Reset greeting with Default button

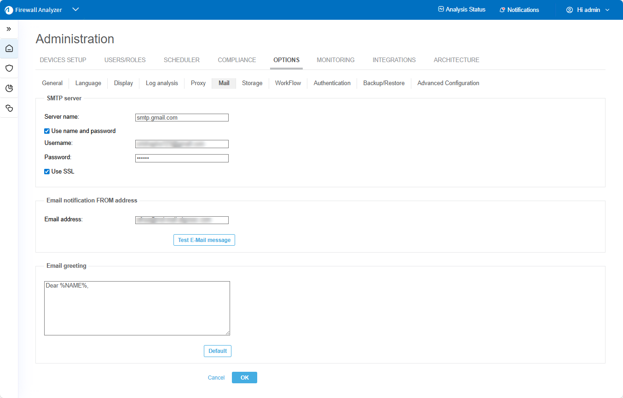218,351
